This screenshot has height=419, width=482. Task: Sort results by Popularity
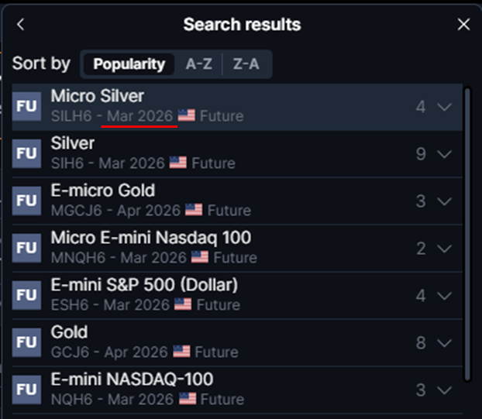click(129, 64)
